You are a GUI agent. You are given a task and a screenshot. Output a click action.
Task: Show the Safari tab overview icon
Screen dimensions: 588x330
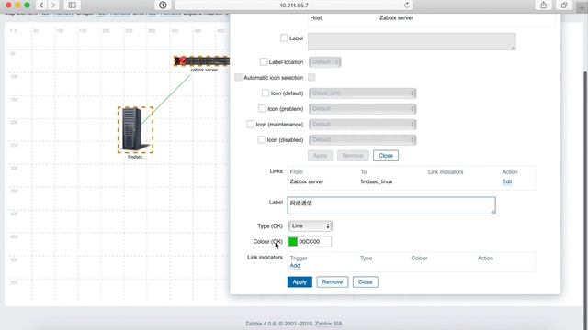(564, 5)
